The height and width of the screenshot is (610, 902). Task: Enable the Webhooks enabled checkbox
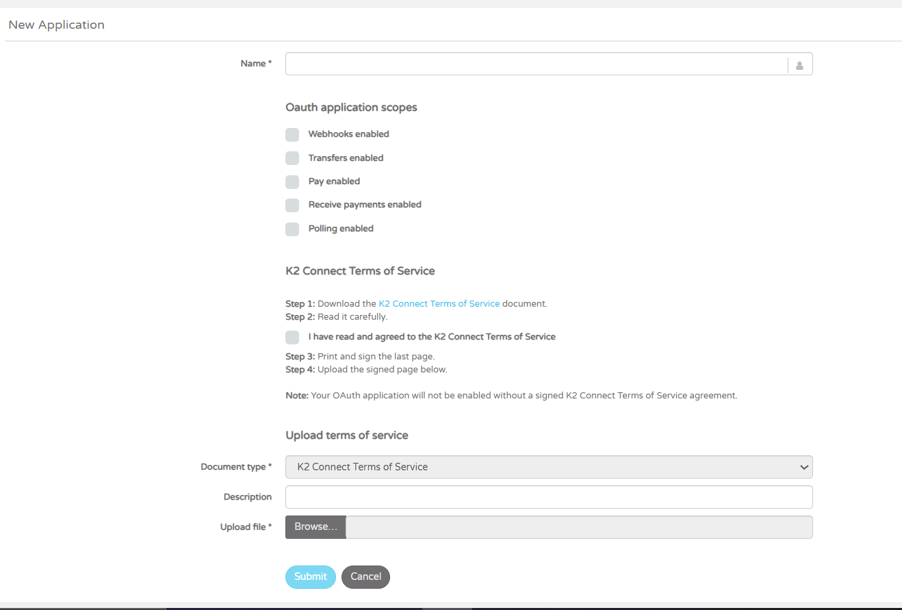[x=292, y=134]
